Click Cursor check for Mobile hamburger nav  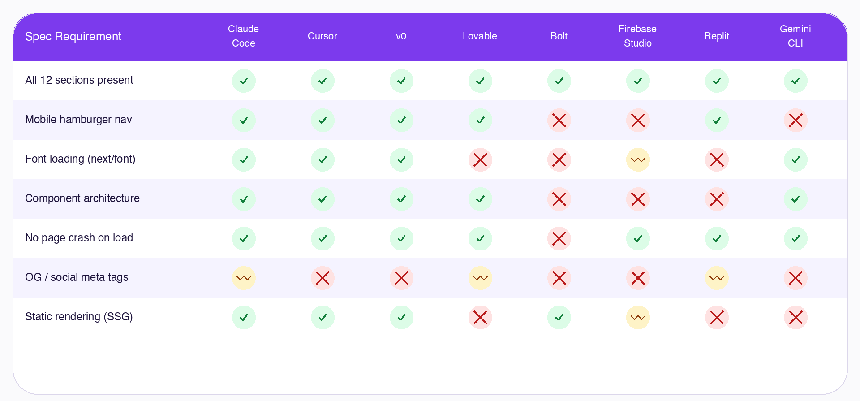point(322,120)
